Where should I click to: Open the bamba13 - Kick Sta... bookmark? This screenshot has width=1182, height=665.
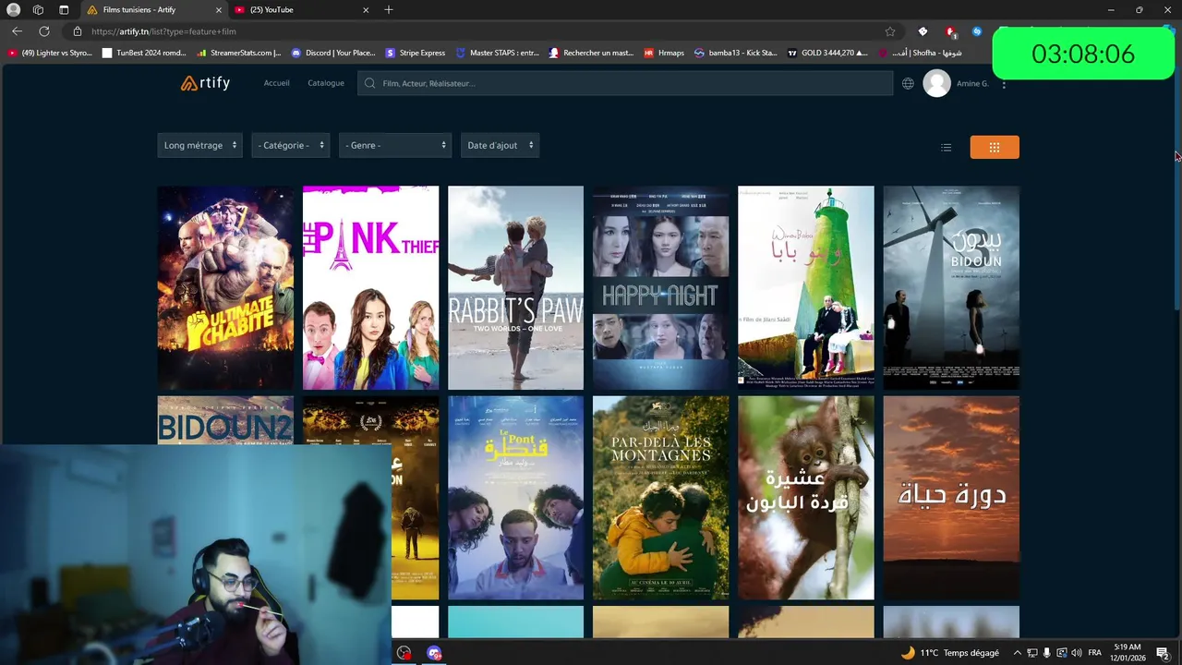pyautogui.click(x=736, y=53)
